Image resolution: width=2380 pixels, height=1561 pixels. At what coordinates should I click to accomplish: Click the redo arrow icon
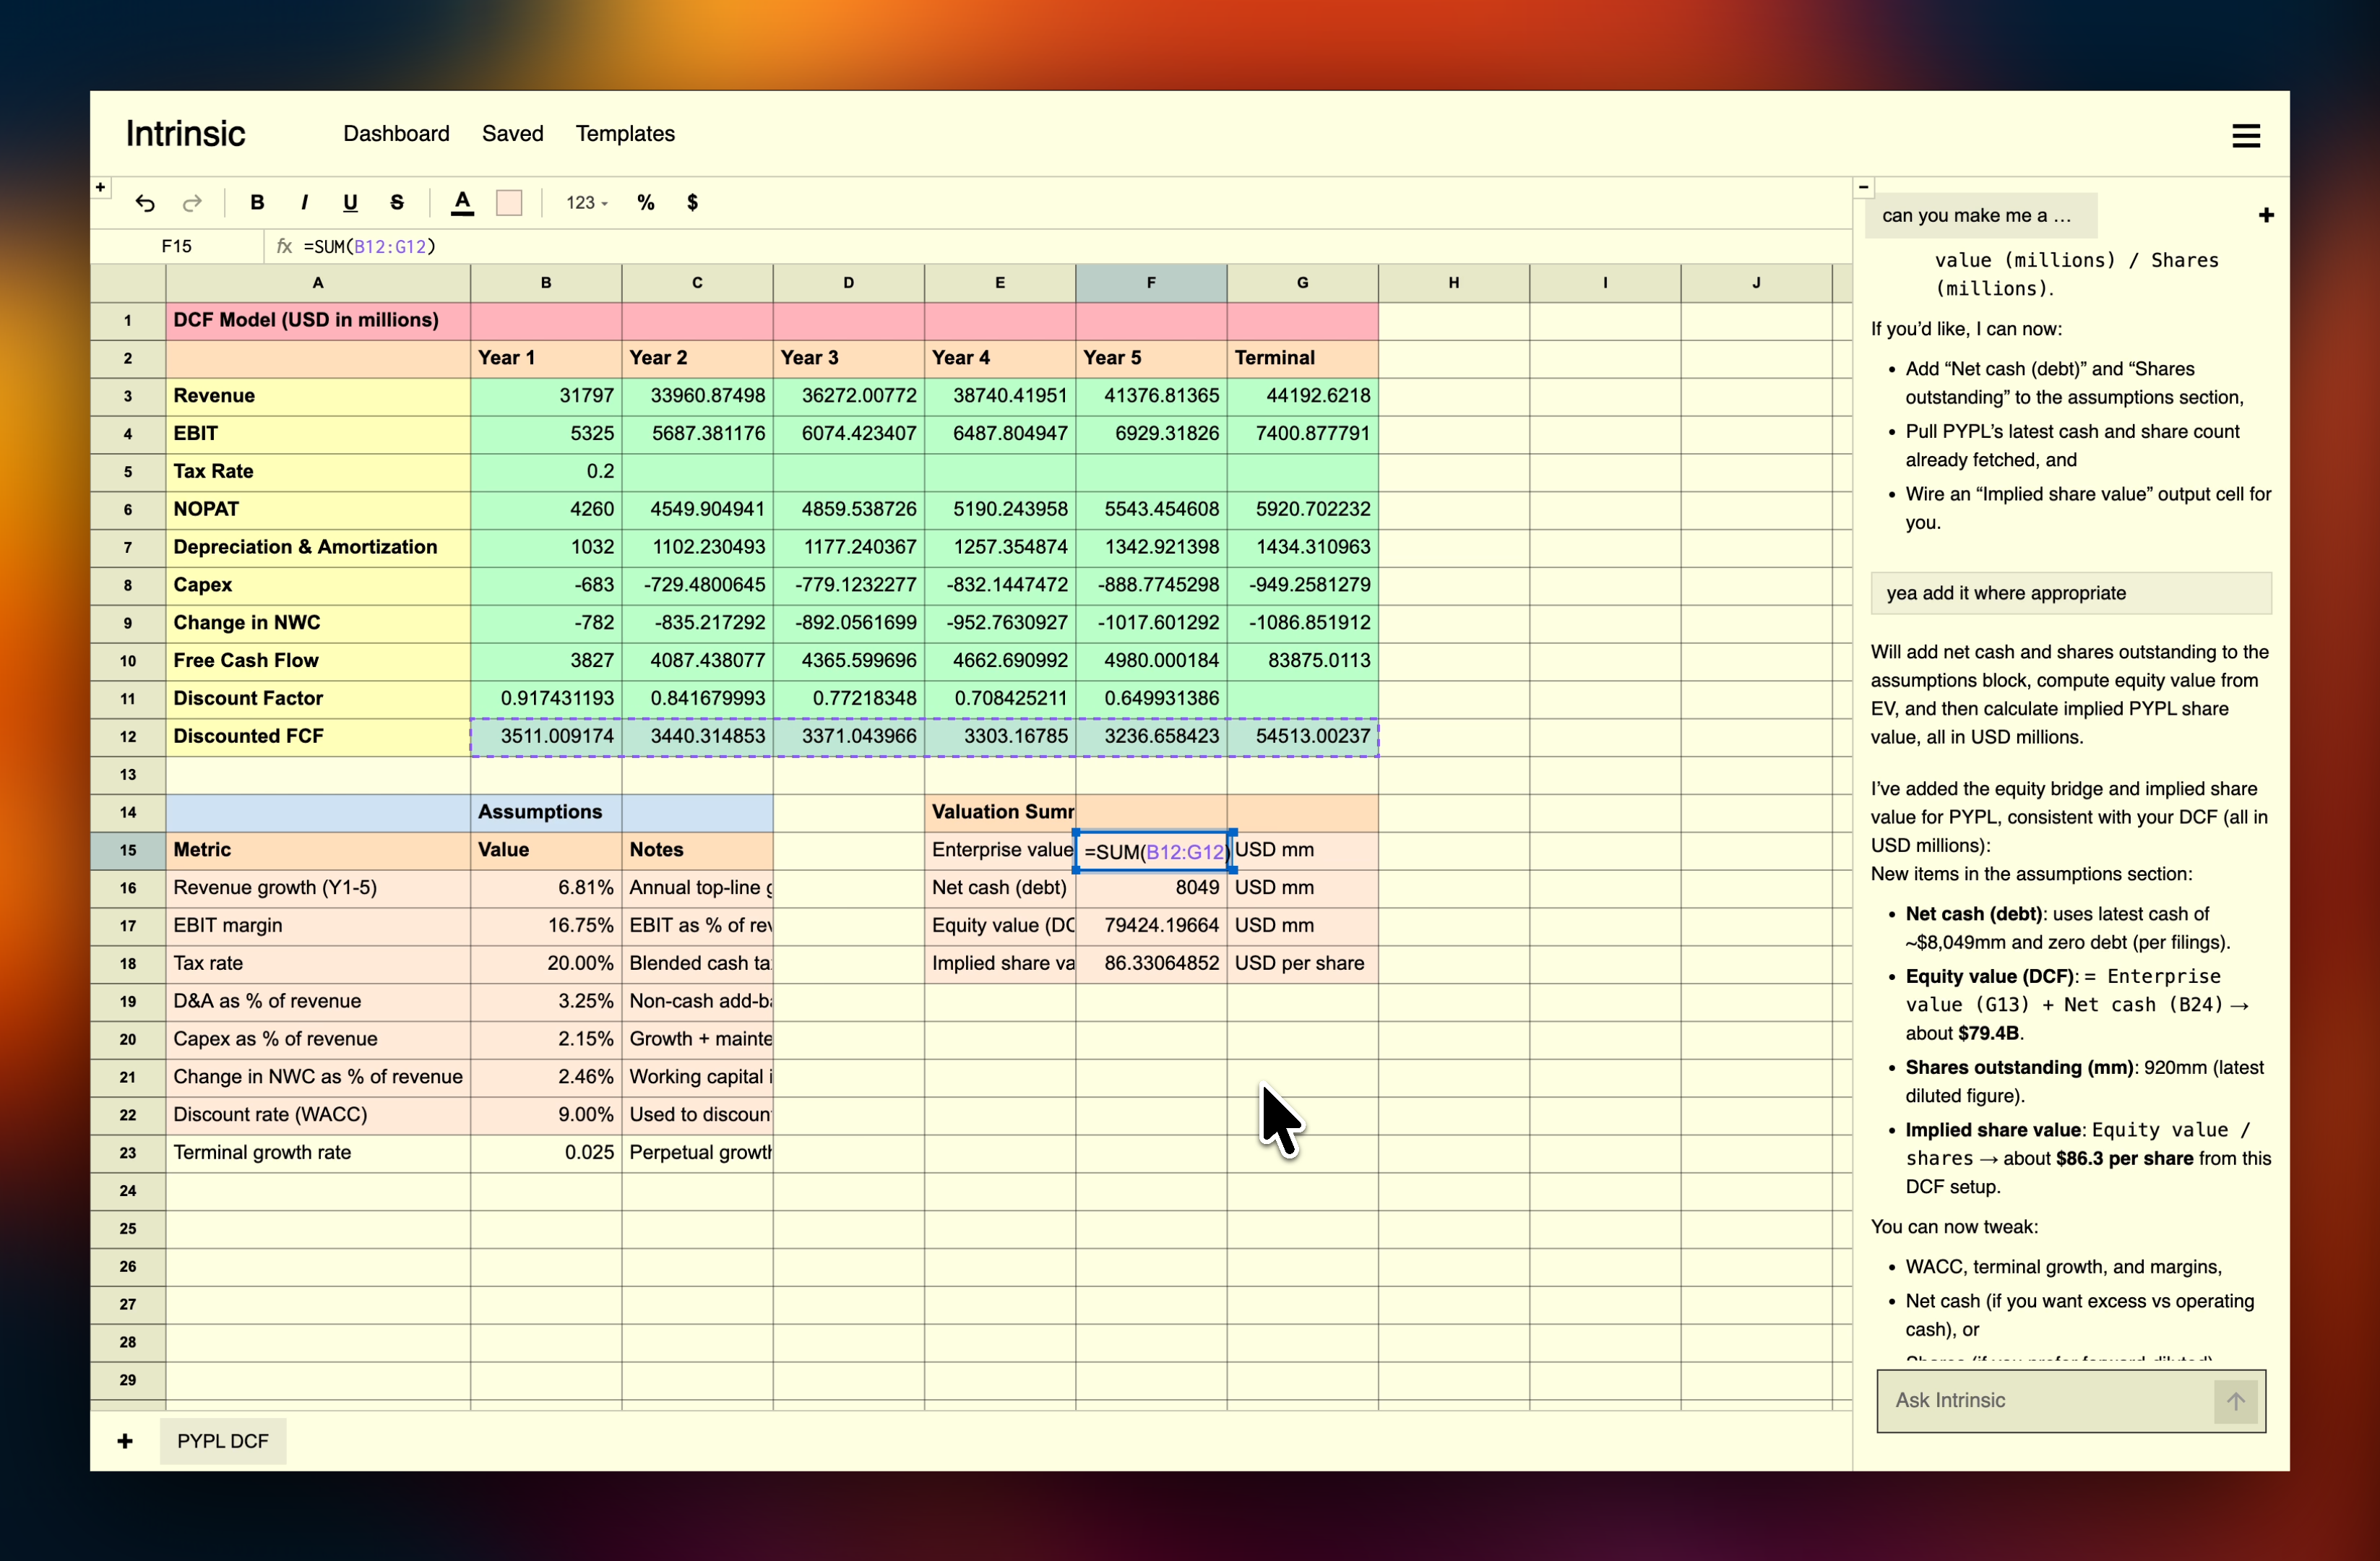pyautogui.click(x=192, y=203)
